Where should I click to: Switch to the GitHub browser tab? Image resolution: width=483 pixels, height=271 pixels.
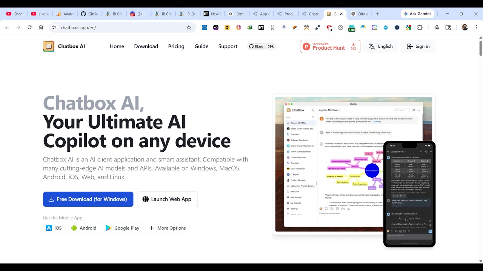coord(89,14)
